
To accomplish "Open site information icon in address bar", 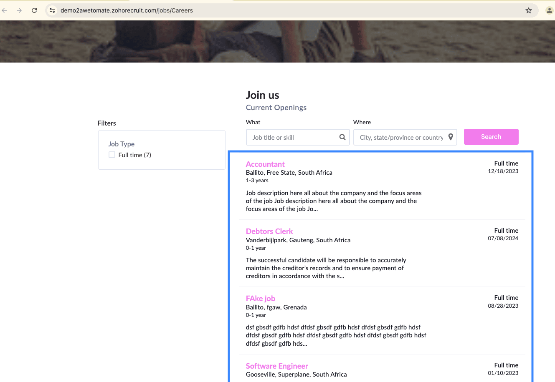I will tap(52, 10).
